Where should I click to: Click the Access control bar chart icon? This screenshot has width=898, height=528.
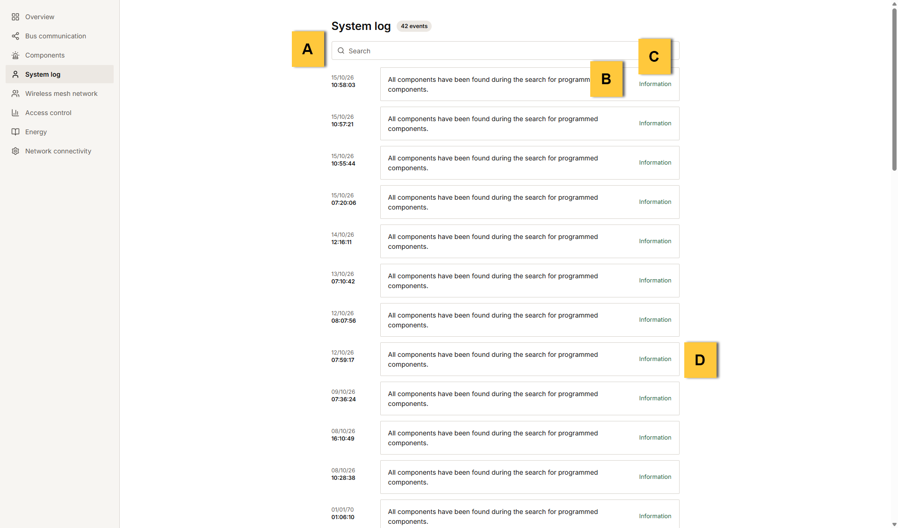click(15, 113)
